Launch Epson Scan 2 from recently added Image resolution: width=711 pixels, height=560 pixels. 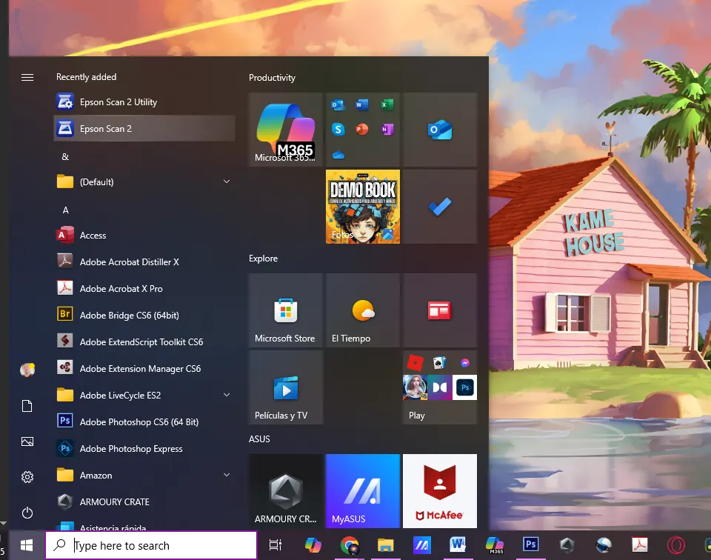pyautogui.click(x=144, y=129)
